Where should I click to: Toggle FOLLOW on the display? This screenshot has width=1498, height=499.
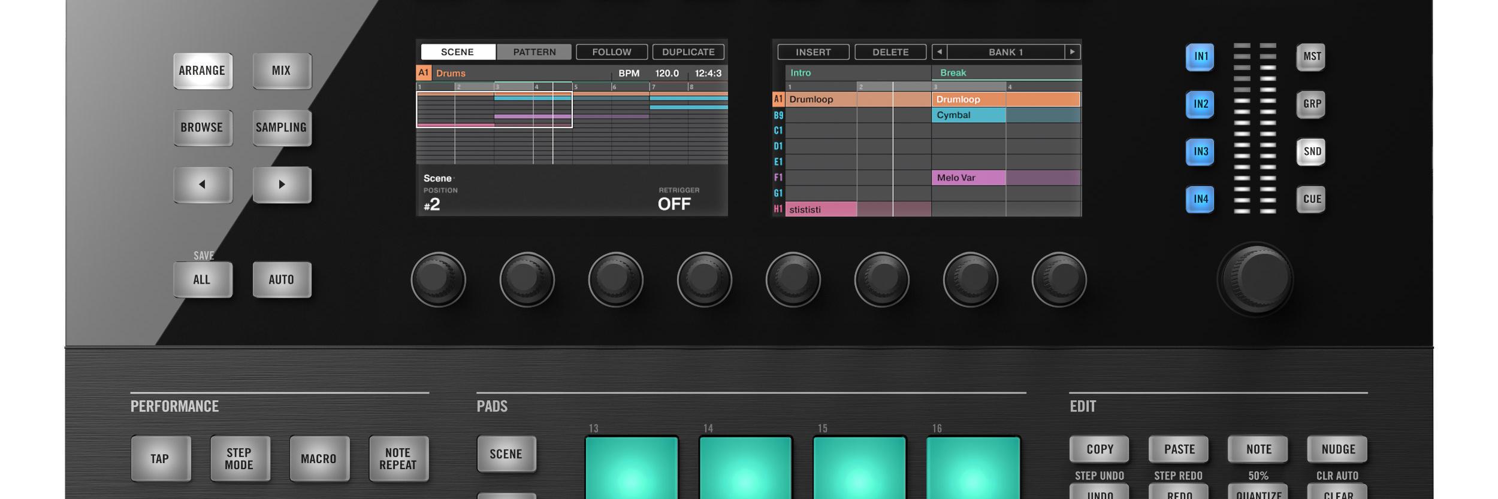(612, 52)
